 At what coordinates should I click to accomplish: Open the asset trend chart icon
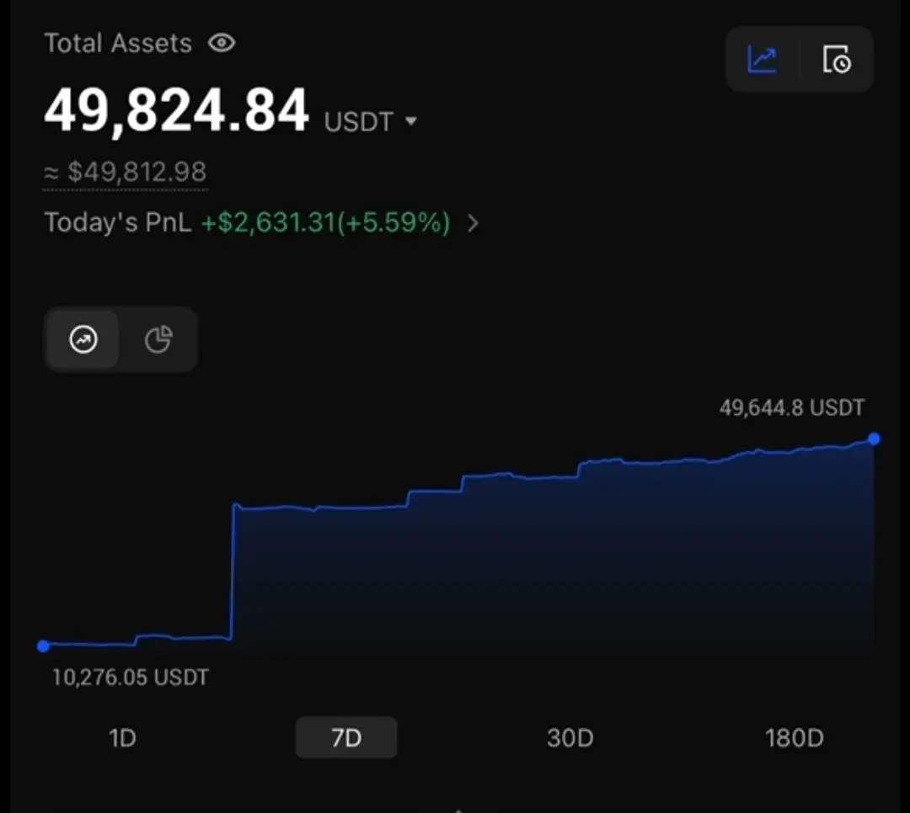tap(762, 59)
